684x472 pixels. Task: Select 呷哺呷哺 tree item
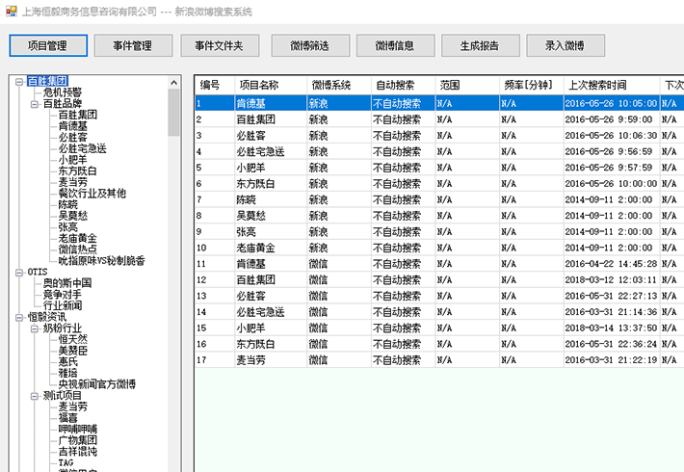78,430
